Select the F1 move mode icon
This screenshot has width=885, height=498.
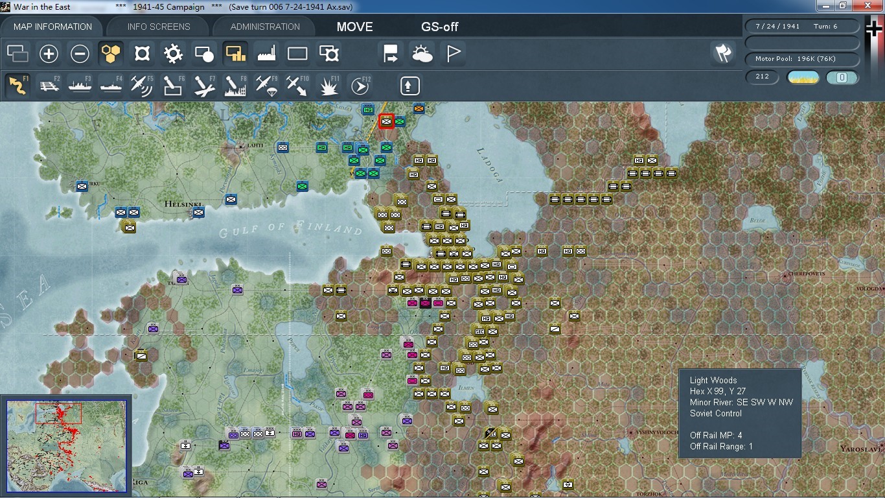click(x=17, y=86)
